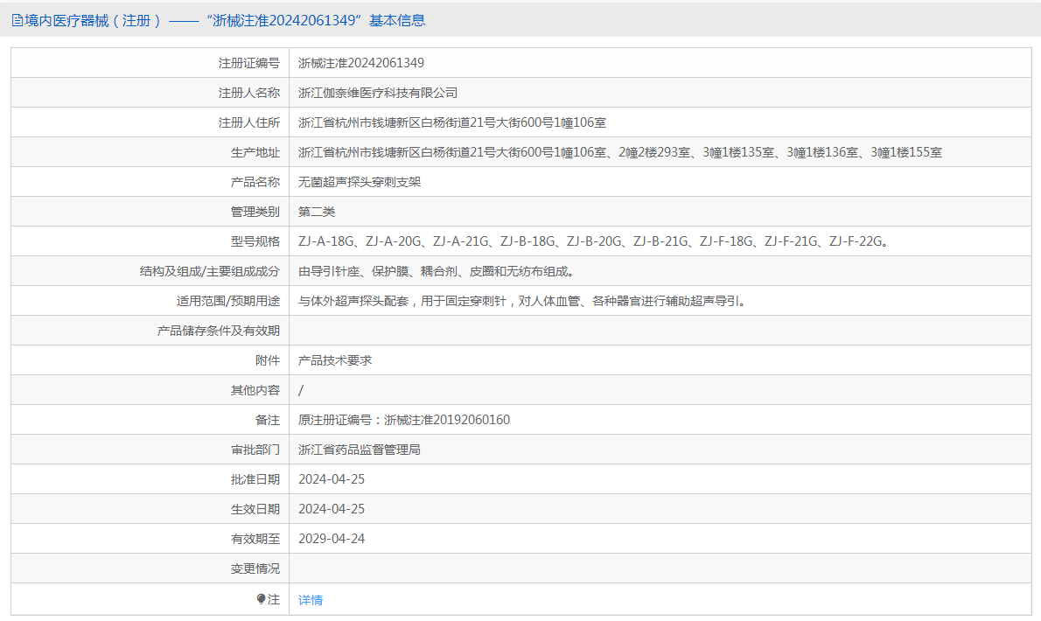Click product name 无菌超声探头穿刺支架
Viewport: 1041px width, 621px height.
[360, 182]
